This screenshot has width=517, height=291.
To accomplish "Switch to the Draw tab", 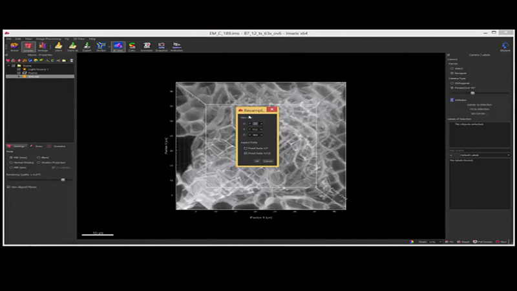I will tap(36, 146).
